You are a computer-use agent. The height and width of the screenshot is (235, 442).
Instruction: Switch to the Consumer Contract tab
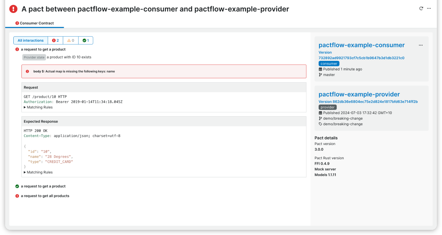point(35,23)
